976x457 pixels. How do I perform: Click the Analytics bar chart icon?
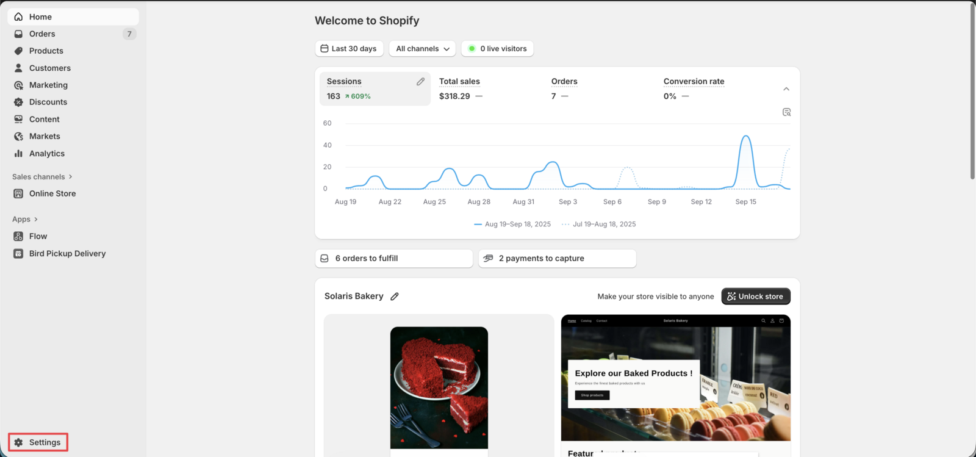pyautogui.click(x=18, y=154)
